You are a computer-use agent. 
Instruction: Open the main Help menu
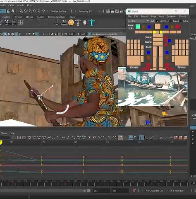point(29,5)
